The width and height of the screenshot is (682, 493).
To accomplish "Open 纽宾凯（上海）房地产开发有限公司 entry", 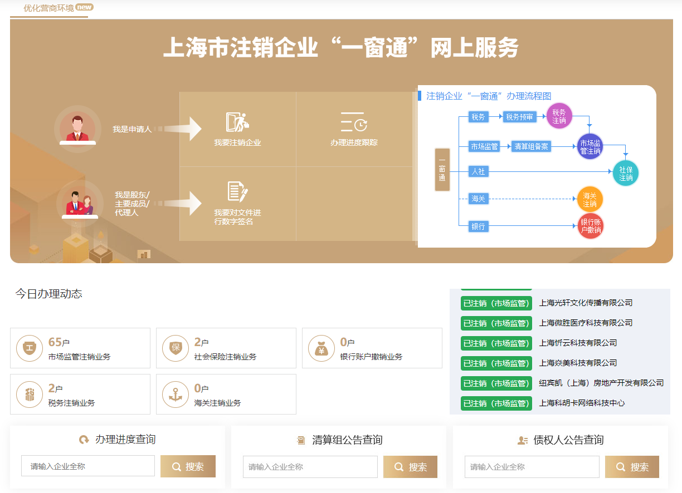I will tap(601, 383).
